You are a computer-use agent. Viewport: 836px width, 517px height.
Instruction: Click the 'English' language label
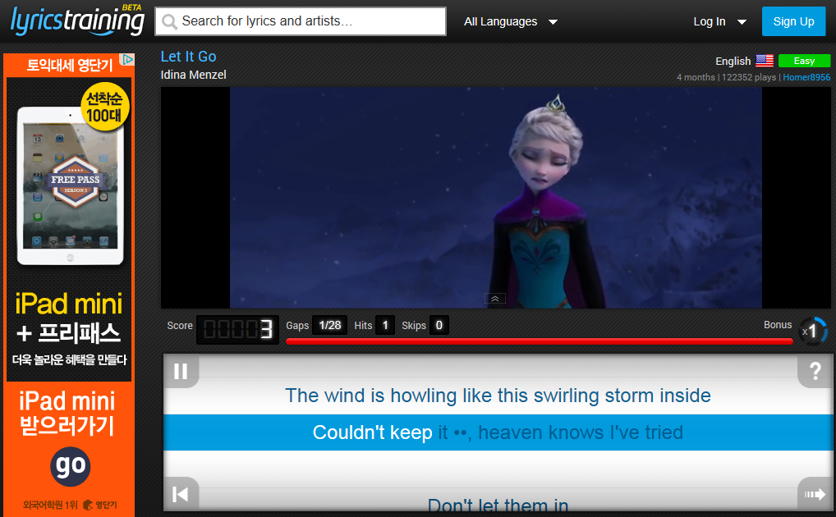(x=733, y=62)
